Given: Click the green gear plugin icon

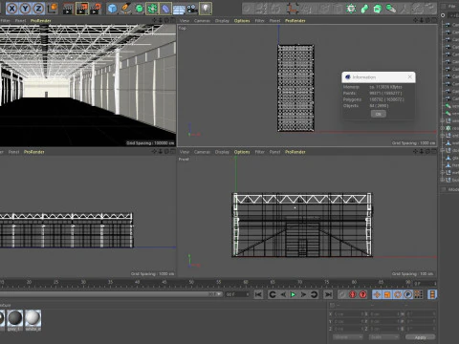Looking at the screenshot, I should [x=351, y=9].
